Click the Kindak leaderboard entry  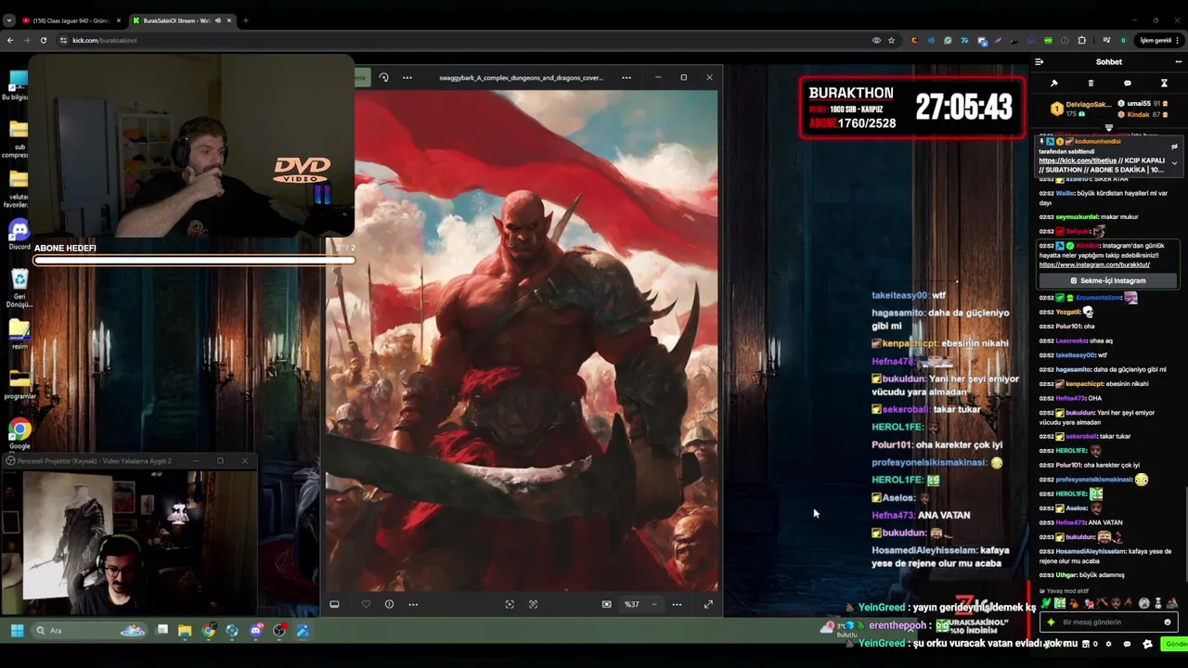click(1143, 114)
